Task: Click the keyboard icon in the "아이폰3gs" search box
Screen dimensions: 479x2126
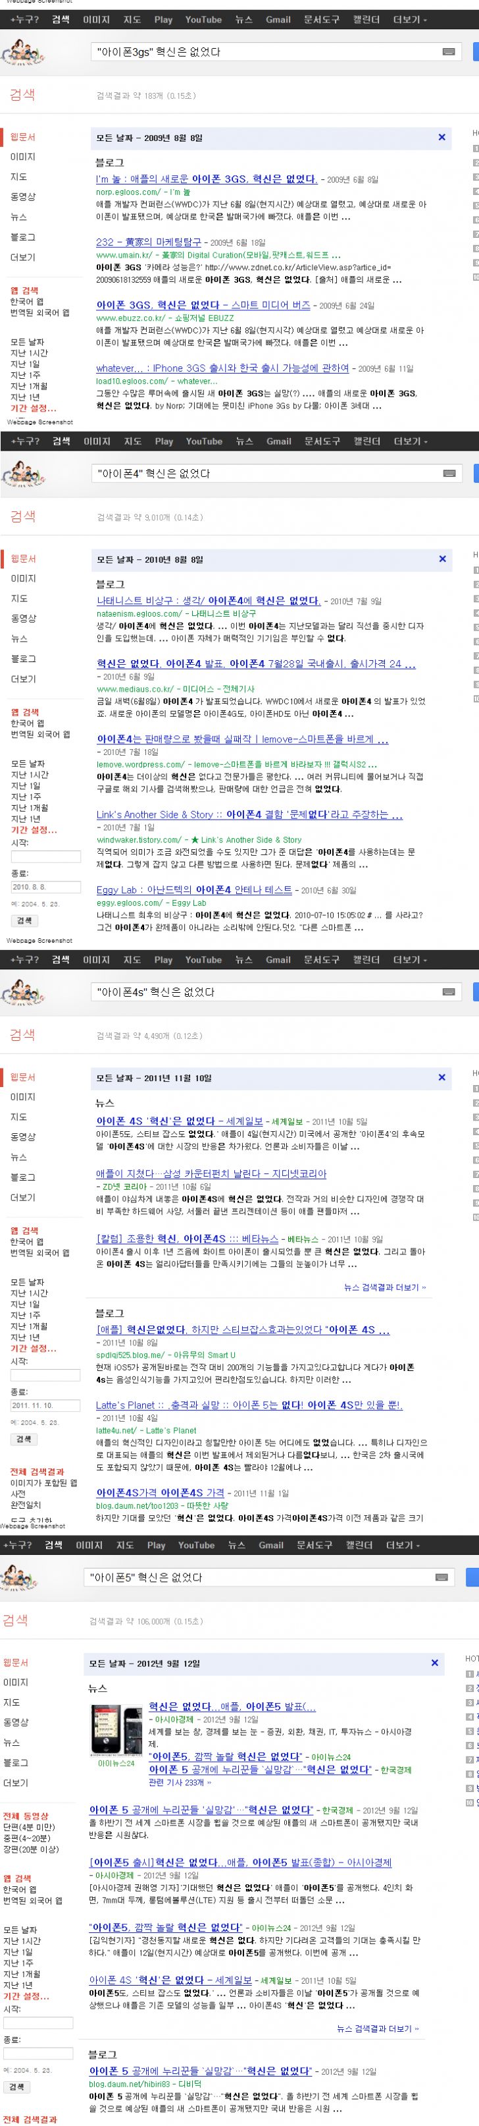Action: 449,52
